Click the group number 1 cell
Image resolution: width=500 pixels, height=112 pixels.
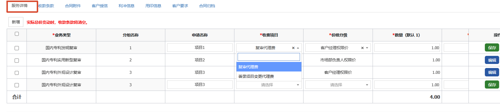tap(131, 48)
